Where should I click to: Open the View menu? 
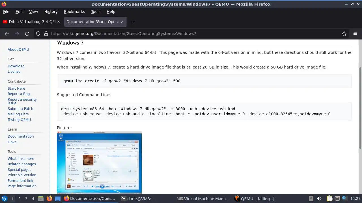click(33, 12)
